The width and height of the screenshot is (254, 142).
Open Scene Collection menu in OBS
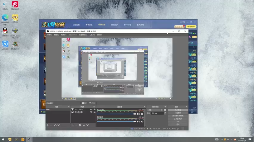(83, 35)
